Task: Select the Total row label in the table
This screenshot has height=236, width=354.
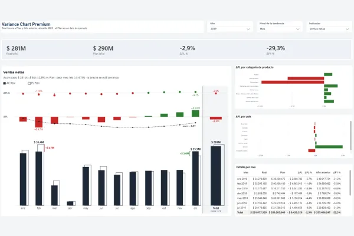Action: click(x=240, y=212)
